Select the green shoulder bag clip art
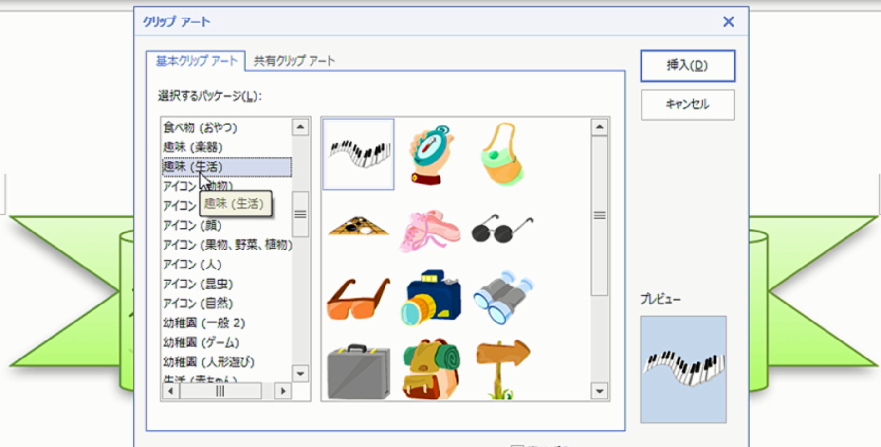The width and height of the screenshot is (881, 447). click(x=501, y=155)
